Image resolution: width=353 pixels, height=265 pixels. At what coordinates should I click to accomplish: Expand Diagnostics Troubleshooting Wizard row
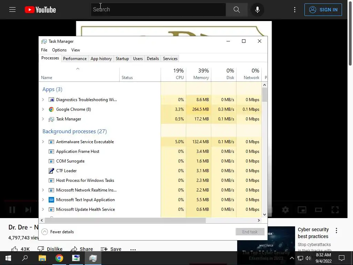pyautogui.click(x=43, y=100)
